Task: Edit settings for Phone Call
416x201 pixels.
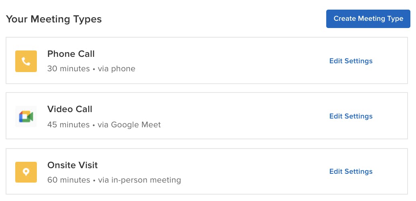Action: (351, 61)
